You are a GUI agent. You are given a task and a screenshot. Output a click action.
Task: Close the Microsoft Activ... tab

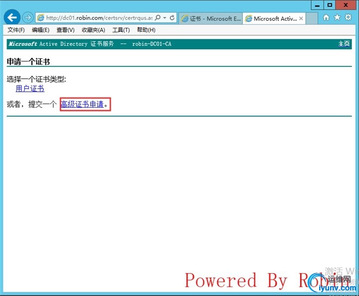[x=301, y=18]
